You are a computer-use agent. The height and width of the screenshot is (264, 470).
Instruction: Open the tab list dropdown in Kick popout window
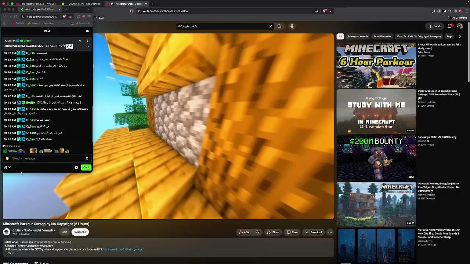coord(88,9)
